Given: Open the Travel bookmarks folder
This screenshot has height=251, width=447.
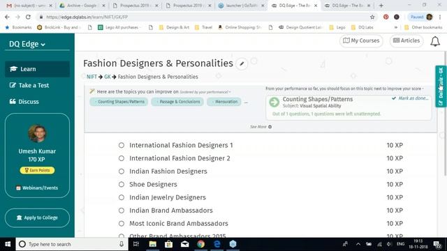Looking at the screenshot, I should pos(203,28).
